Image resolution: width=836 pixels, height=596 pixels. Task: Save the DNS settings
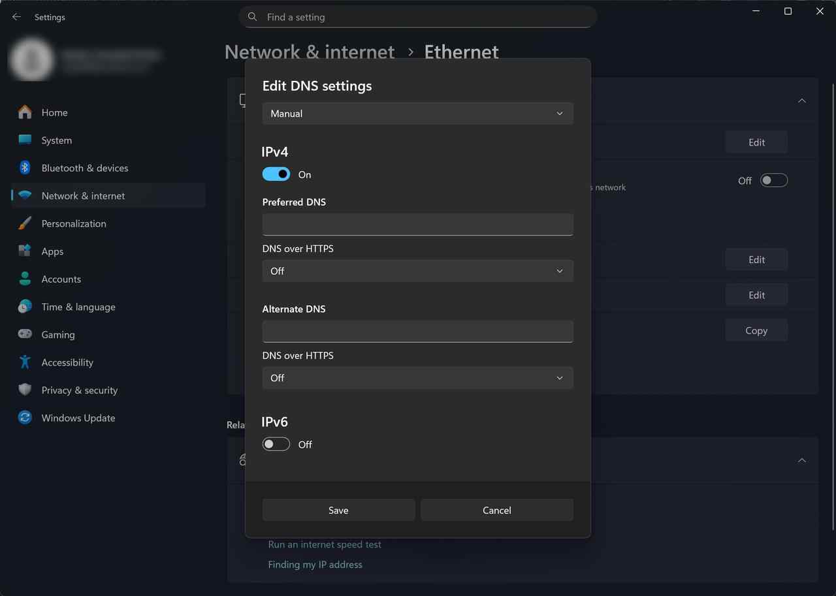coord(338,510)
